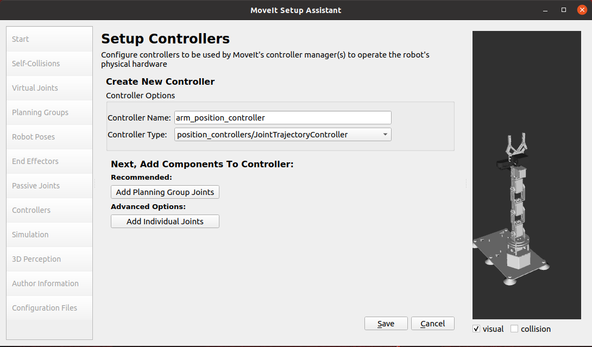Go to 3D Perception step
The height and width of the screenshot is (347, 592).
coord(49,259)
